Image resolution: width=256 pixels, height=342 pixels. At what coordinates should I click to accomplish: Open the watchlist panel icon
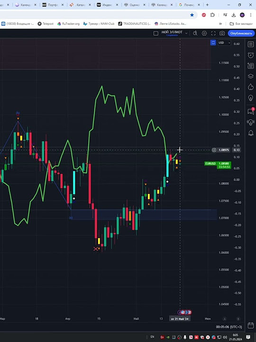click(251, 44)
